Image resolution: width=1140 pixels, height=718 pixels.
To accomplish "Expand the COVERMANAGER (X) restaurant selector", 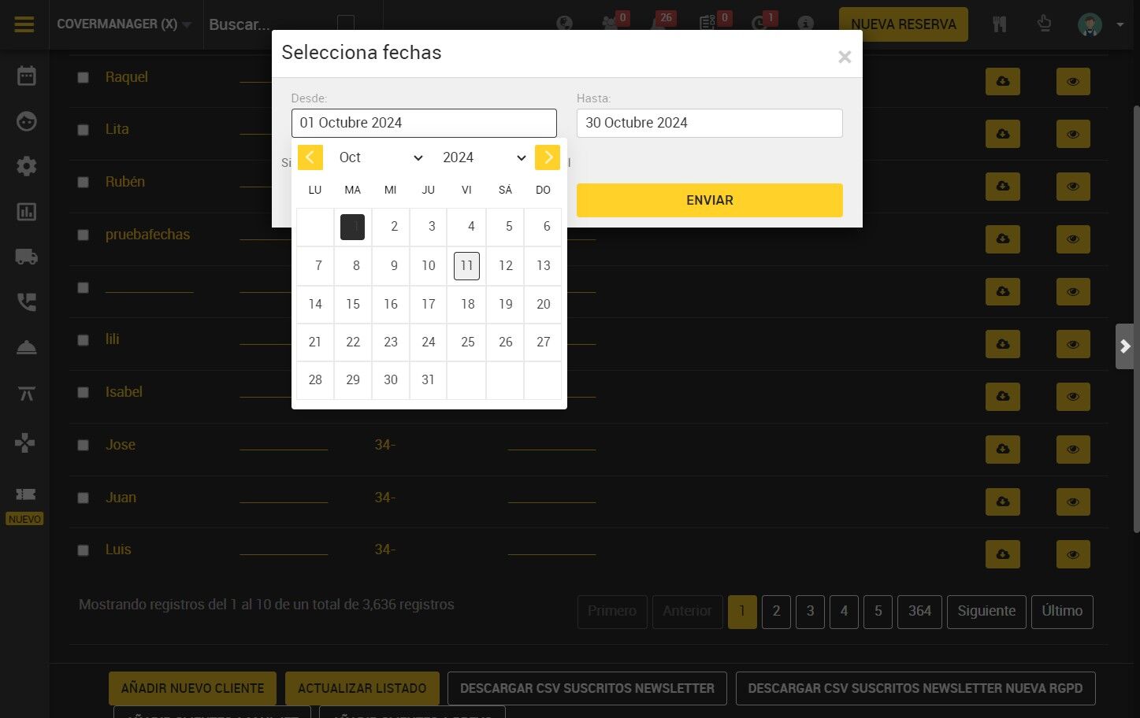I will pyautogui.click(x=124, y=24).
